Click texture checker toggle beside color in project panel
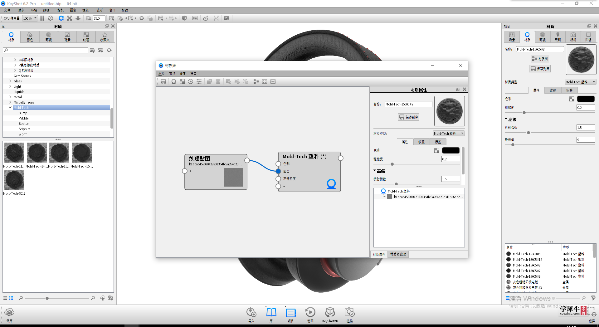Viewport: 599px width, 327px height. 572,99
